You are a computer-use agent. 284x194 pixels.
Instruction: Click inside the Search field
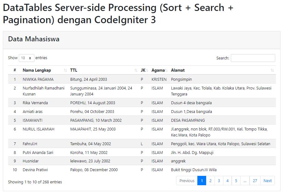(x=253, y=58)
